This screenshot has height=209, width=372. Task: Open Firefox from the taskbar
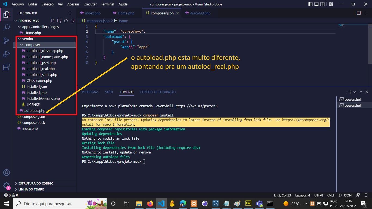click(x=150, y=204)
